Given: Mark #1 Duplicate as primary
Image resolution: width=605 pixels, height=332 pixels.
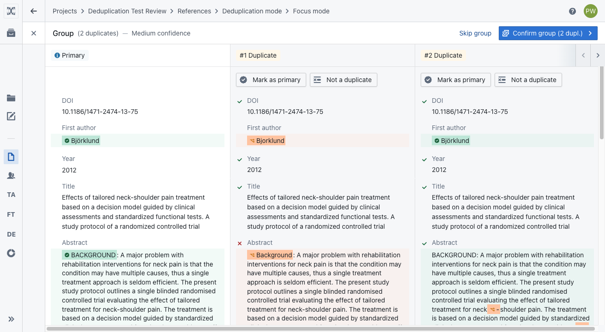Looking at the screenshot, I should 271,80.
